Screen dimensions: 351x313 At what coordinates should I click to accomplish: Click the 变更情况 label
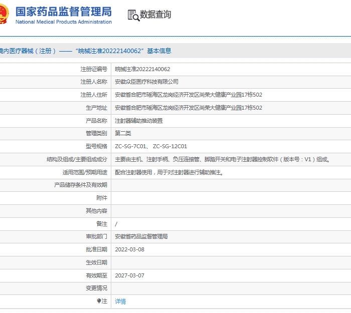(96, 288)
